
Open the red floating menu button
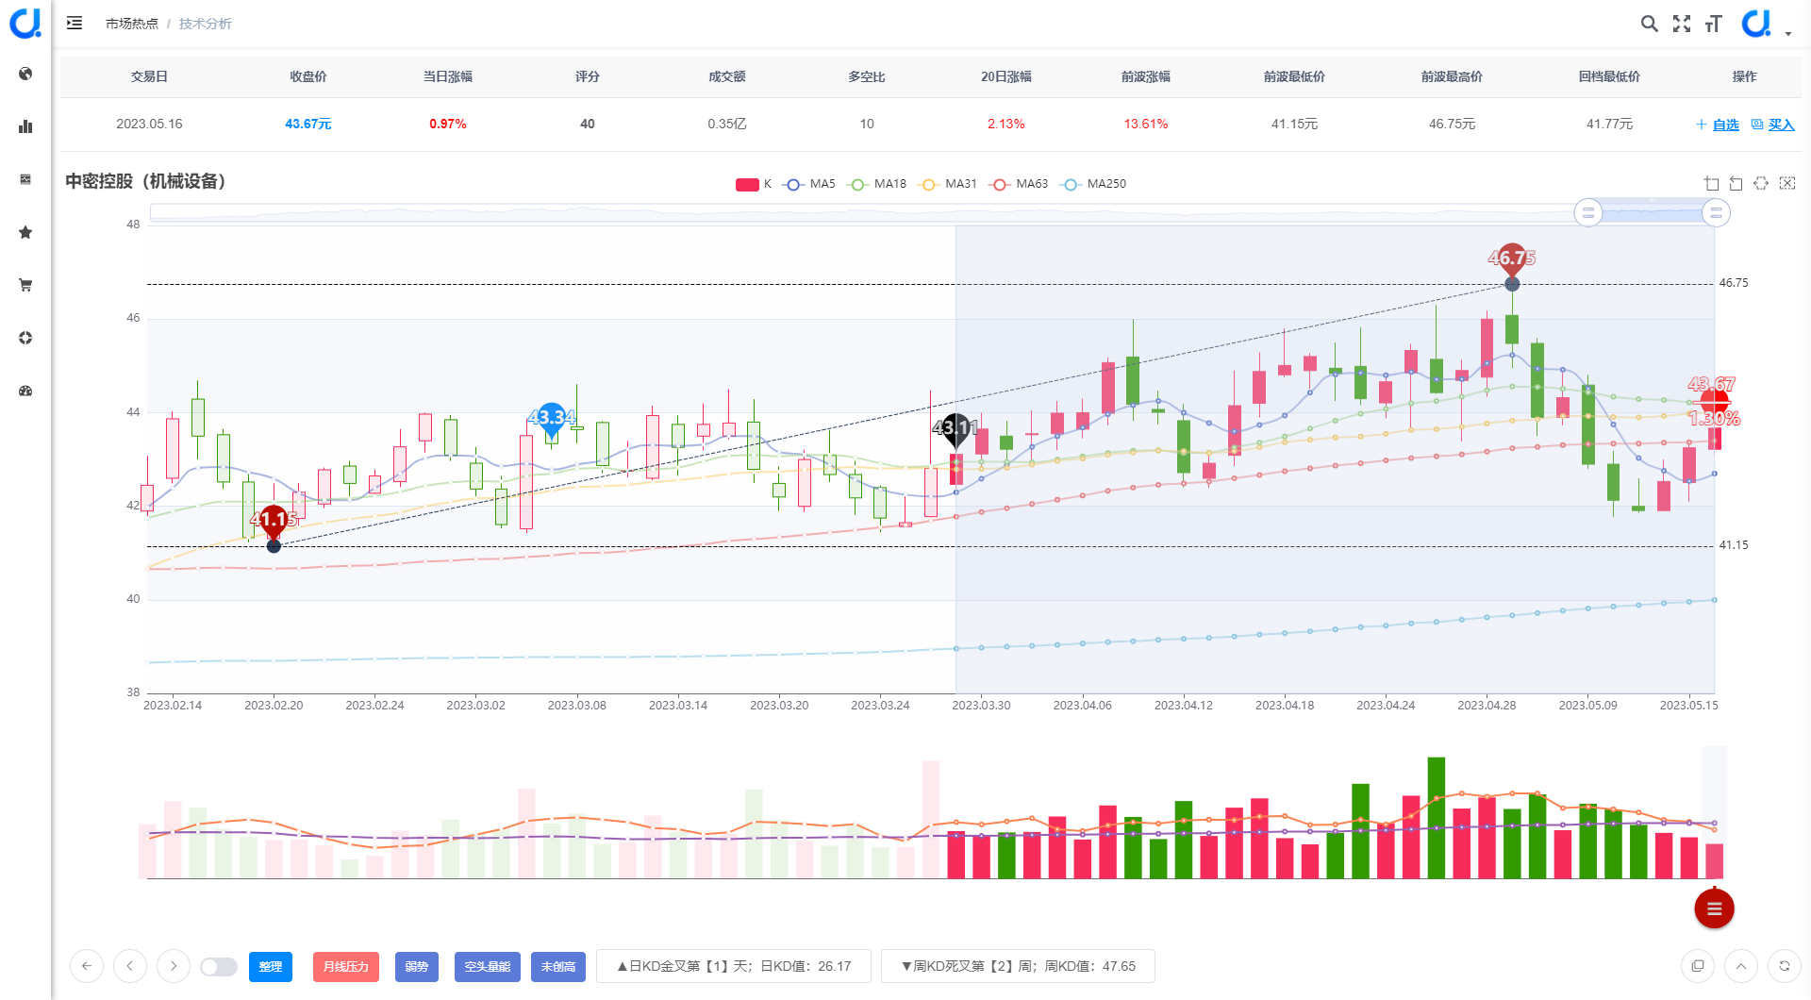pos(1714,908)
